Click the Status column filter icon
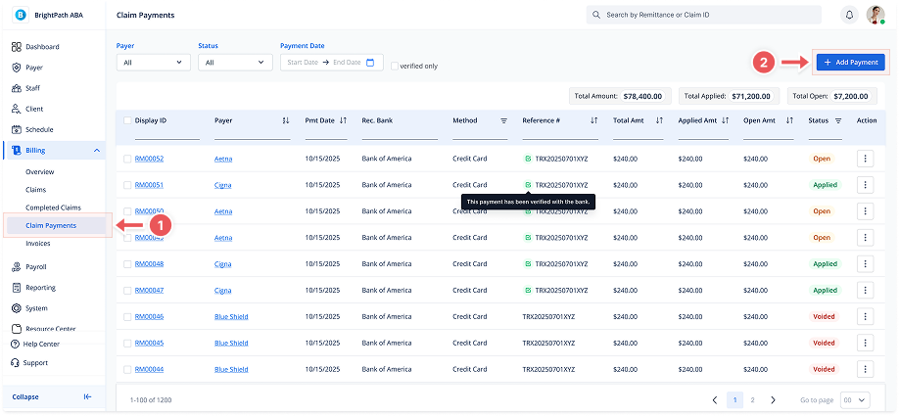 838,120
